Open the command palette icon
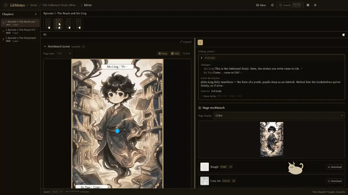 coord(308,5)
